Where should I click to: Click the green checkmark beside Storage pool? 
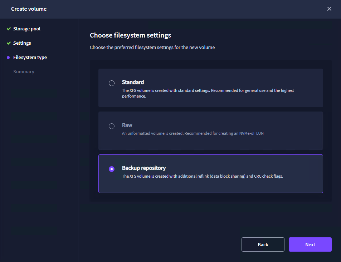pyautogui.click(x=9, y=29)
